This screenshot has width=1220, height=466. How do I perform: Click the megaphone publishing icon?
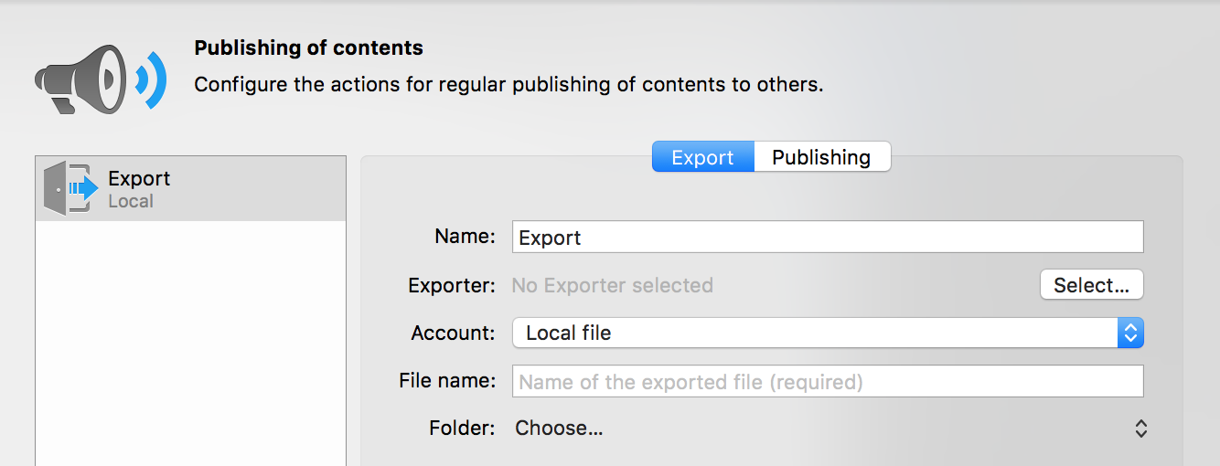pos(101,79)
